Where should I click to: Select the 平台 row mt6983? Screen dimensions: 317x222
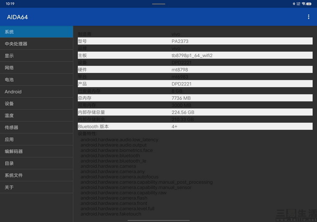coord(195,77)
